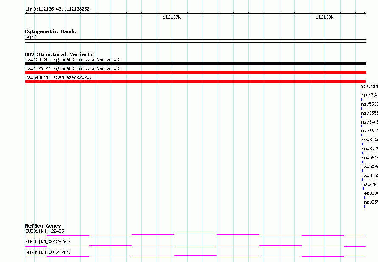
Task: Click the truncated nsv3414 variant label
Action: coord(369,86)
